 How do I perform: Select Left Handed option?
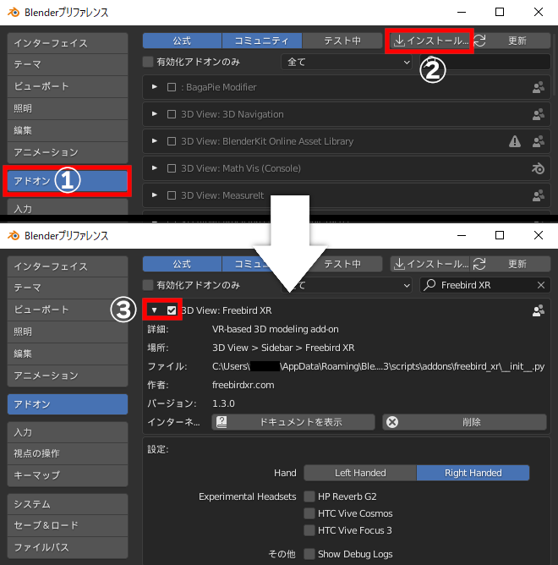point(360,473)
